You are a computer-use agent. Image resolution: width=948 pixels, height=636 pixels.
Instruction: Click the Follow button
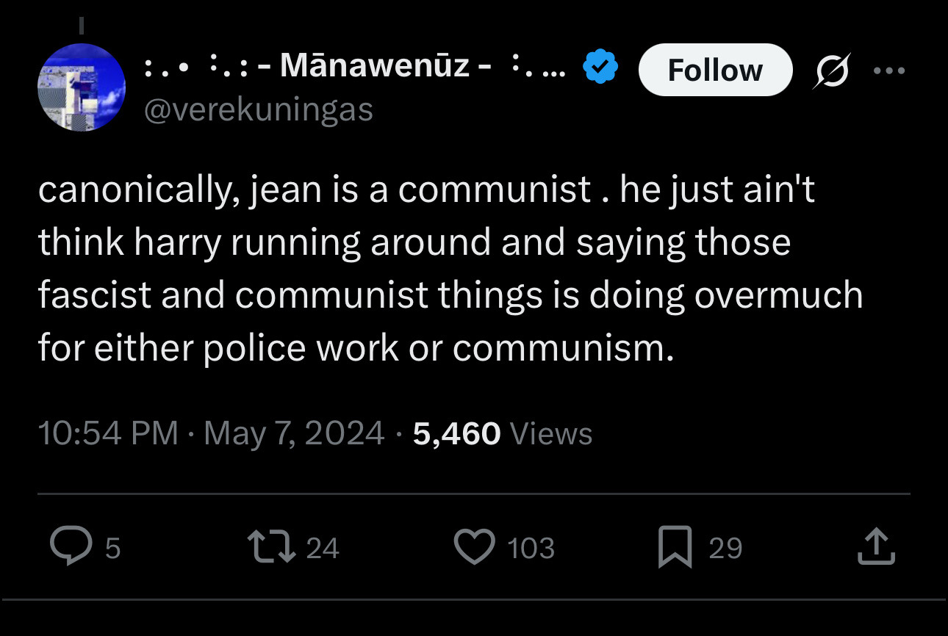point(715,70)
